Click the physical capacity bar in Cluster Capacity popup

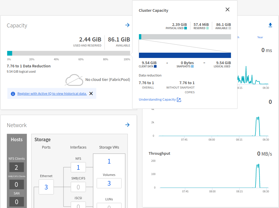pyautogui.click(x=185, y=37)
